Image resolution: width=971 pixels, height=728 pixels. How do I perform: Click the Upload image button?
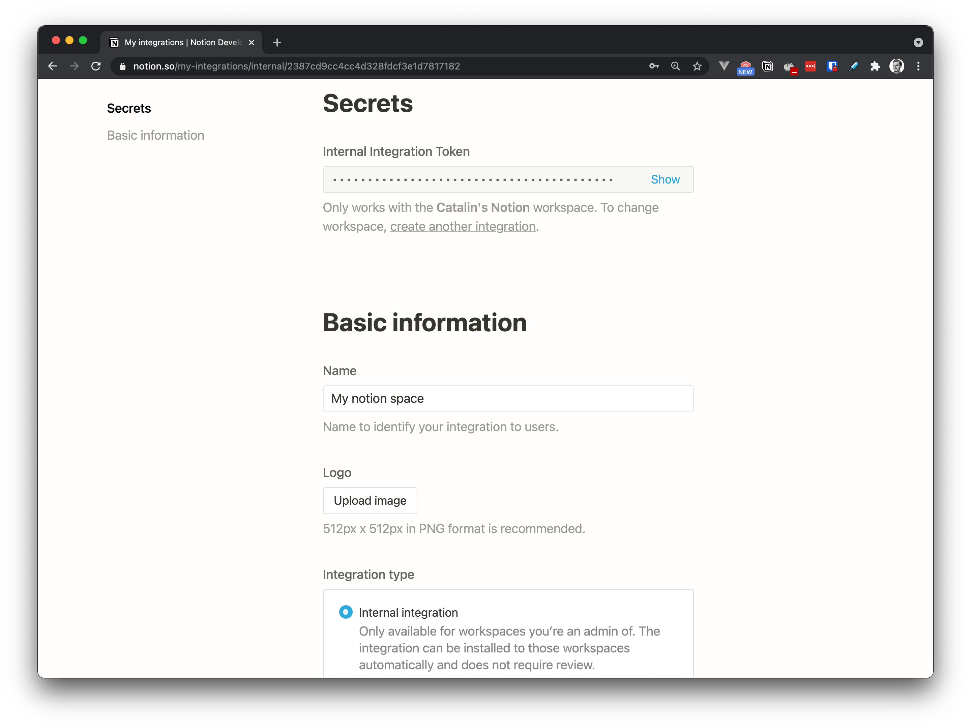click(x=370, y=500)
